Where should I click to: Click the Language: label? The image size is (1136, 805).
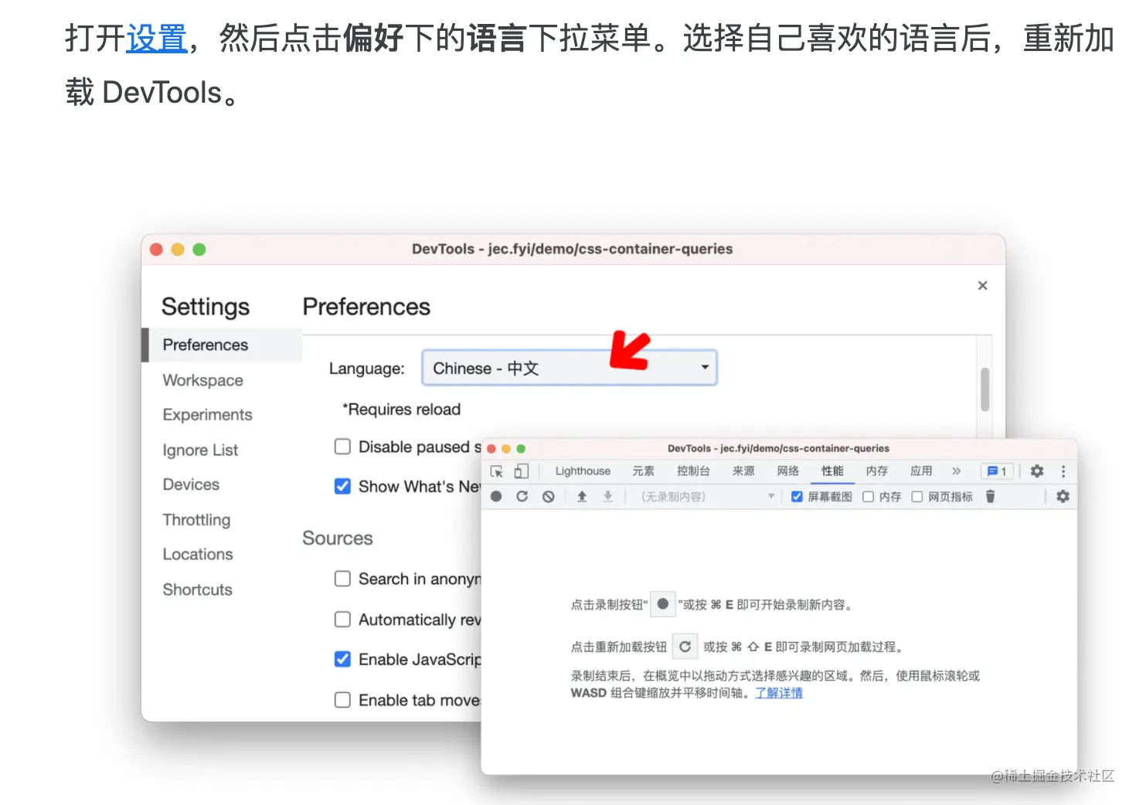367,369
